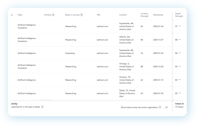This screenshot has height=126, width=197.
Task: Sort by the URL column header
Action: pyautogui.click(x=98, y=15)
